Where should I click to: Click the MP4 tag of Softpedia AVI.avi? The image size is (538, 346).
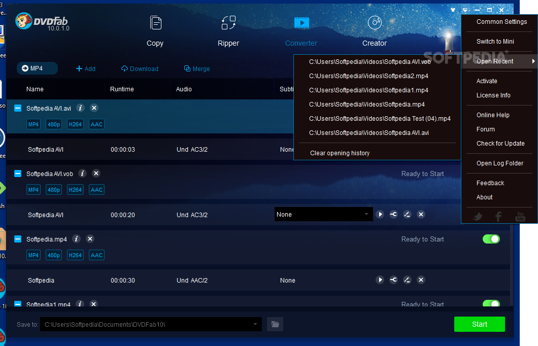click(x=33, y=124)
